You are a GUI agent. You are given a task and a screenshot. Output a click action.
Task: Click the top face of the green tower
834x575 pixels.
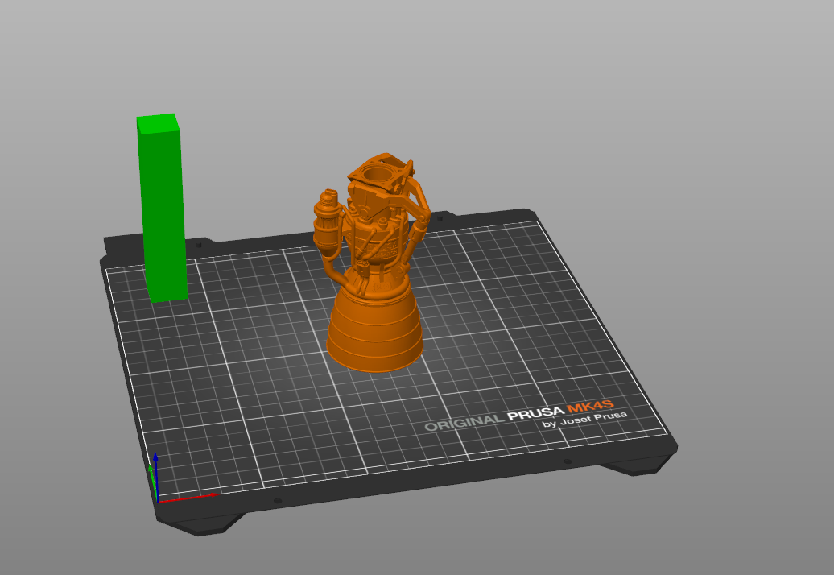158,123
